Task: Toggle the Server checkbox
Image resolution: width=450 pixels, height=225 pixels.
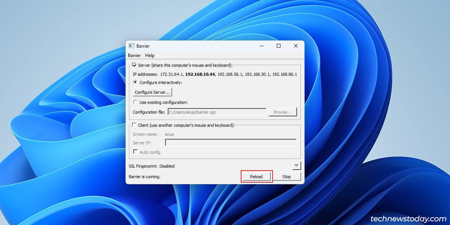Action: point(135,65)
